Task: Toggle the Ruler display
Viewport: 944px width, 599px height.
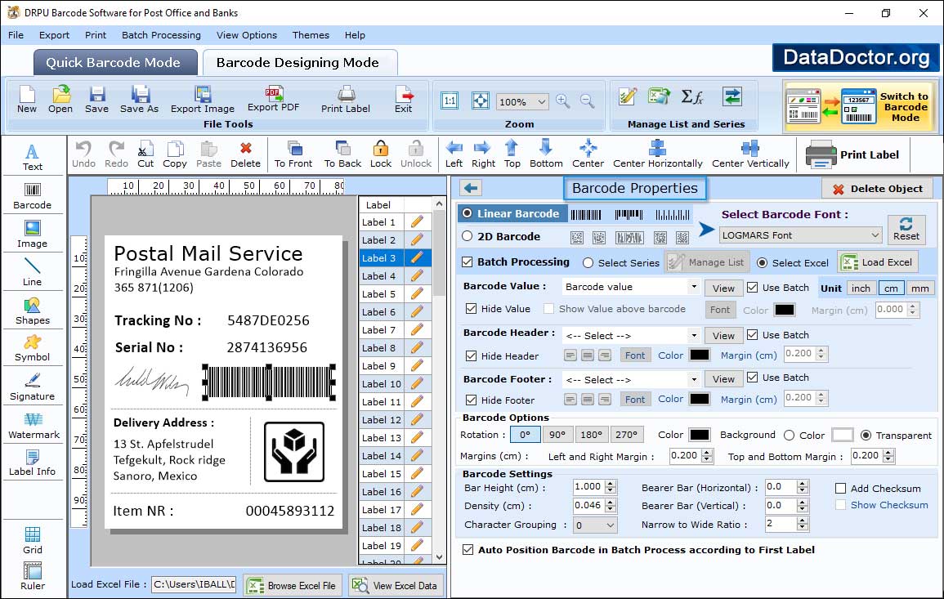Action: [x=33, y=577]
